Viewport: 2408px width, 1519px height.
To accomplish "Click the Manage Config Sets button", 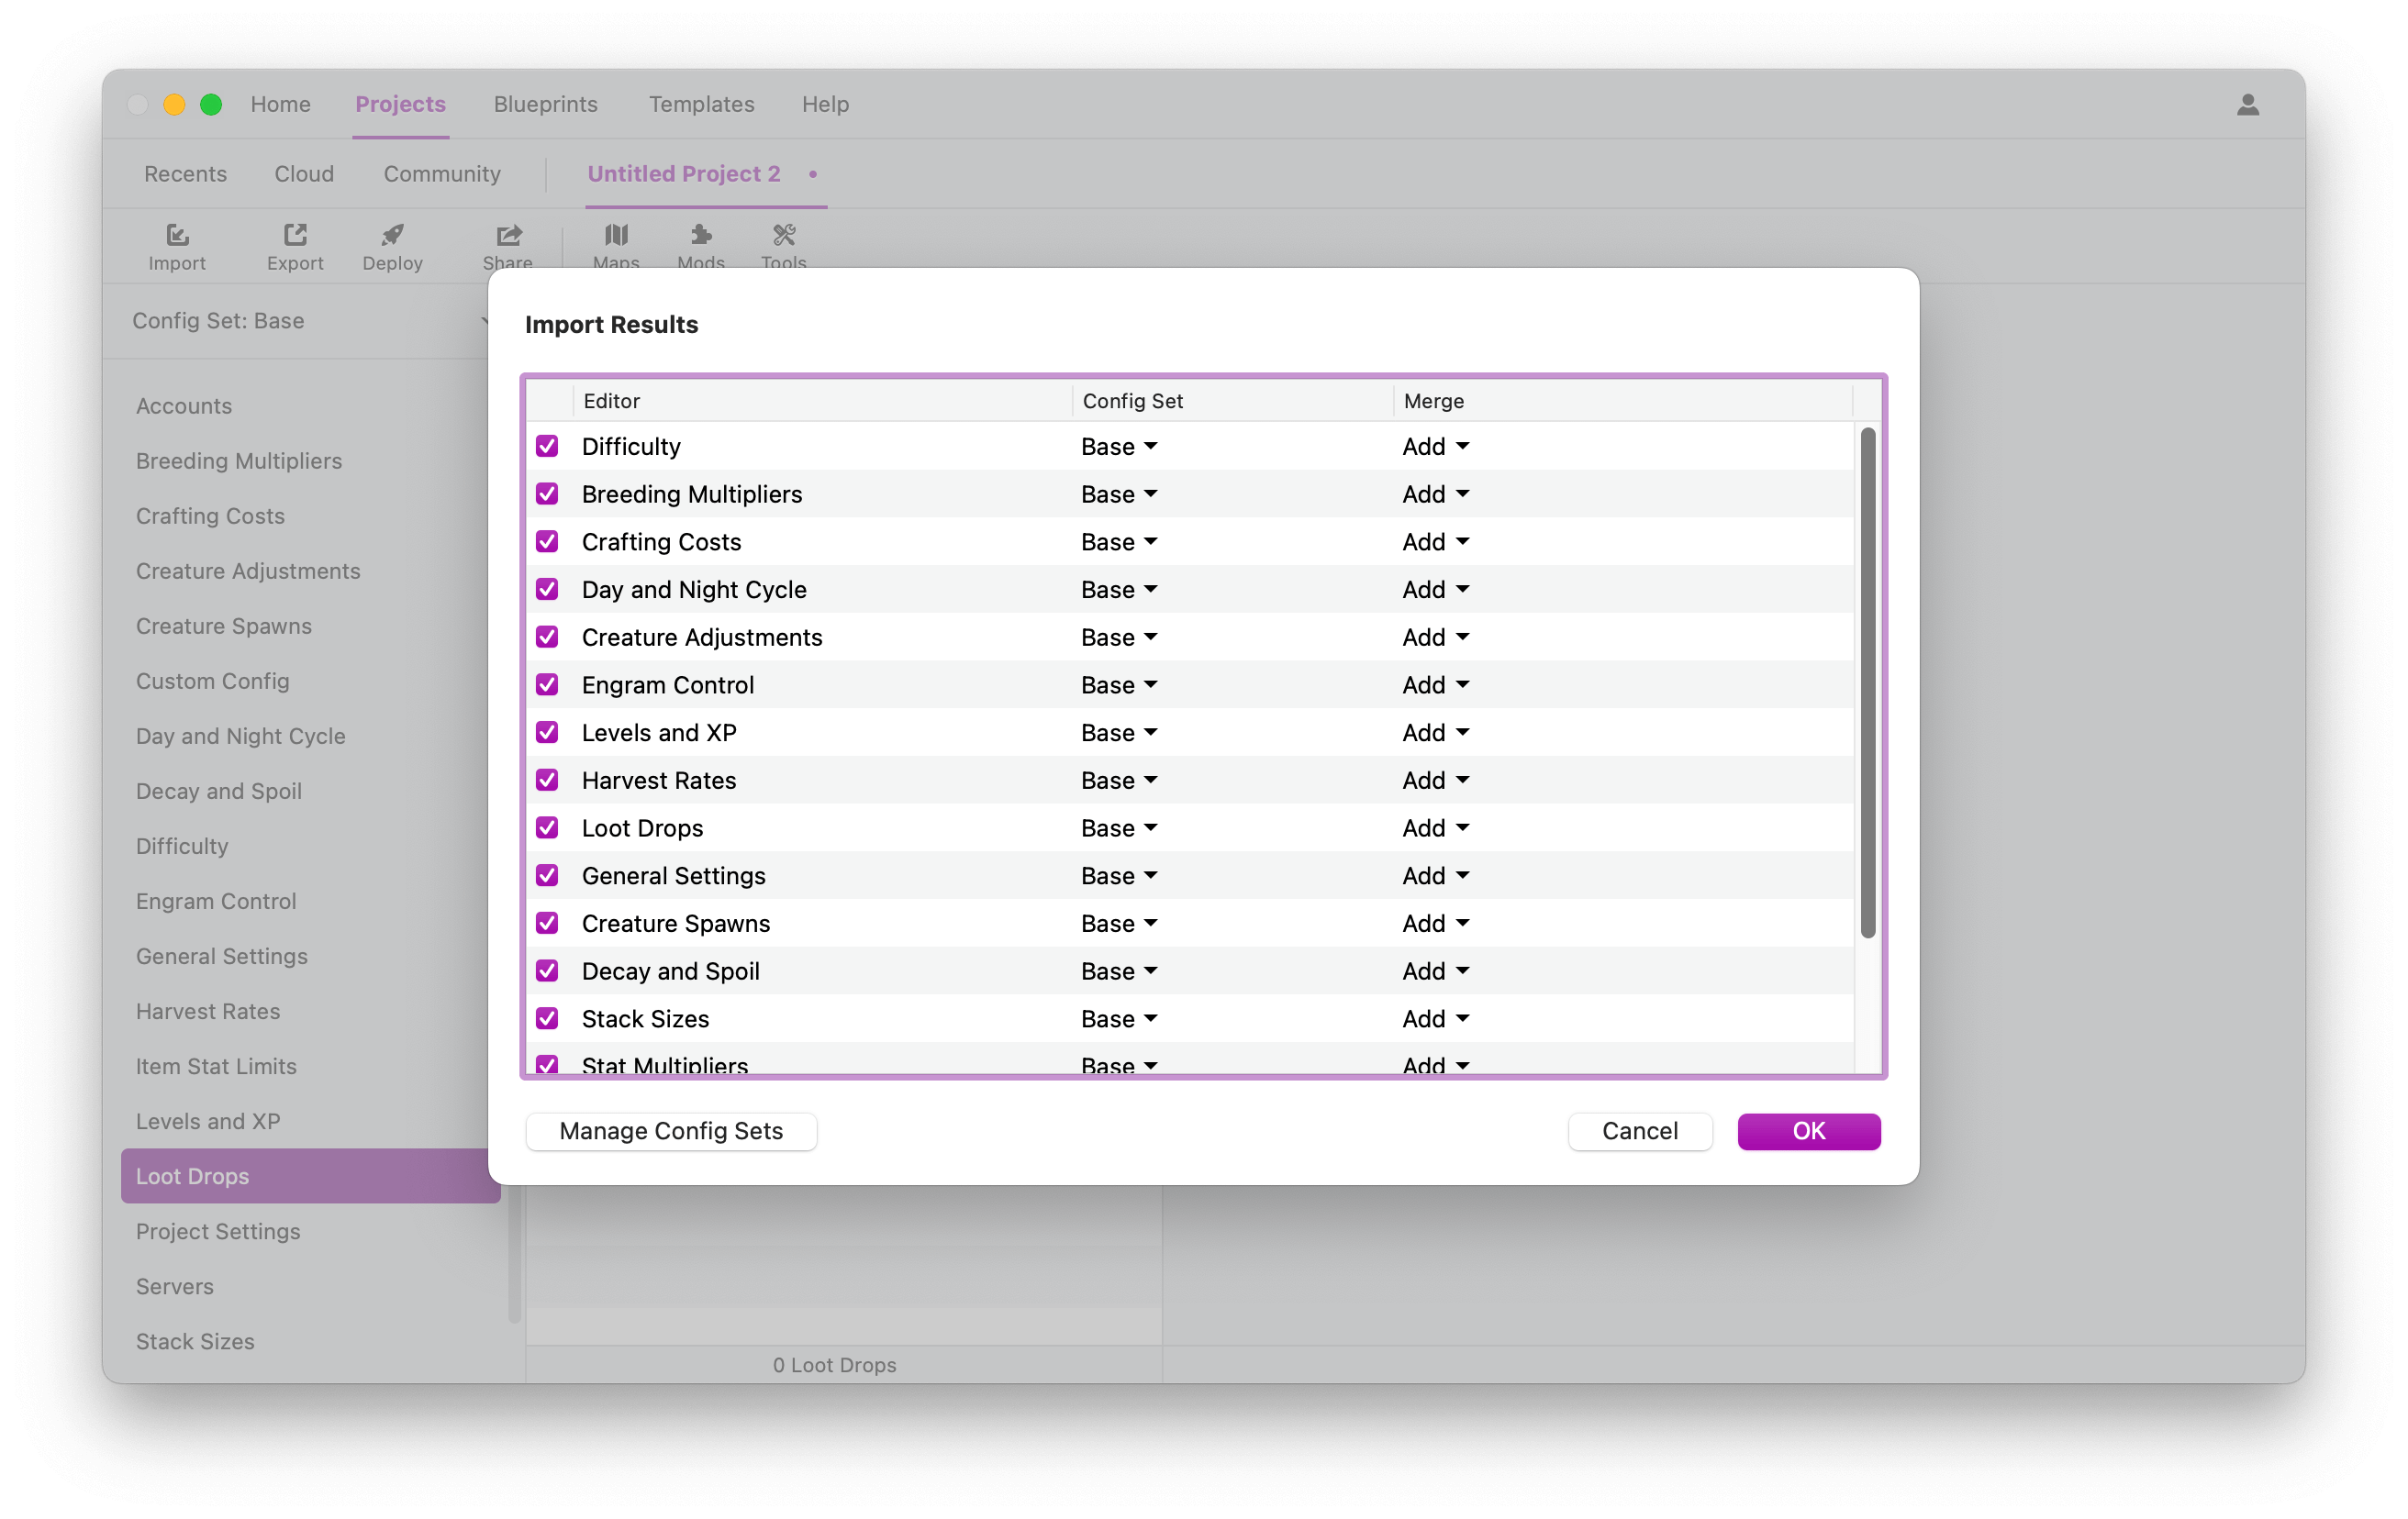I will tap(671, 1130).
